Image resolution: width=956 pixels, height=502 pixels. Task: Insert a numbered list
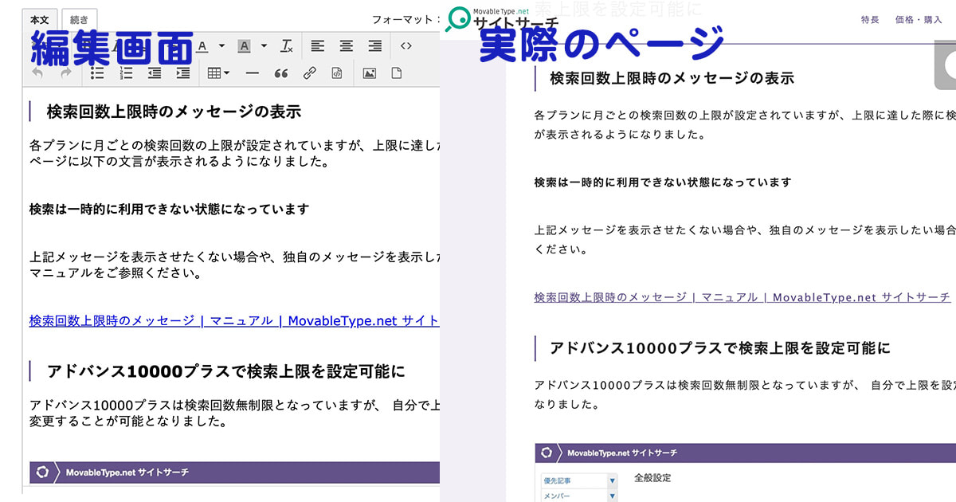pos(126,73)
